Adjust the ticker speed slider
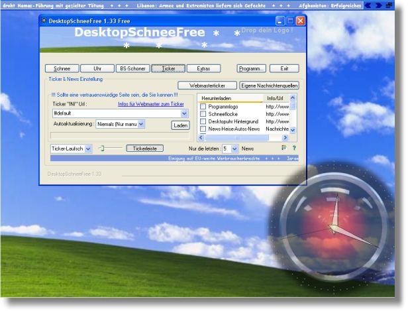The image size is (408, 311). tap(102, 149)
